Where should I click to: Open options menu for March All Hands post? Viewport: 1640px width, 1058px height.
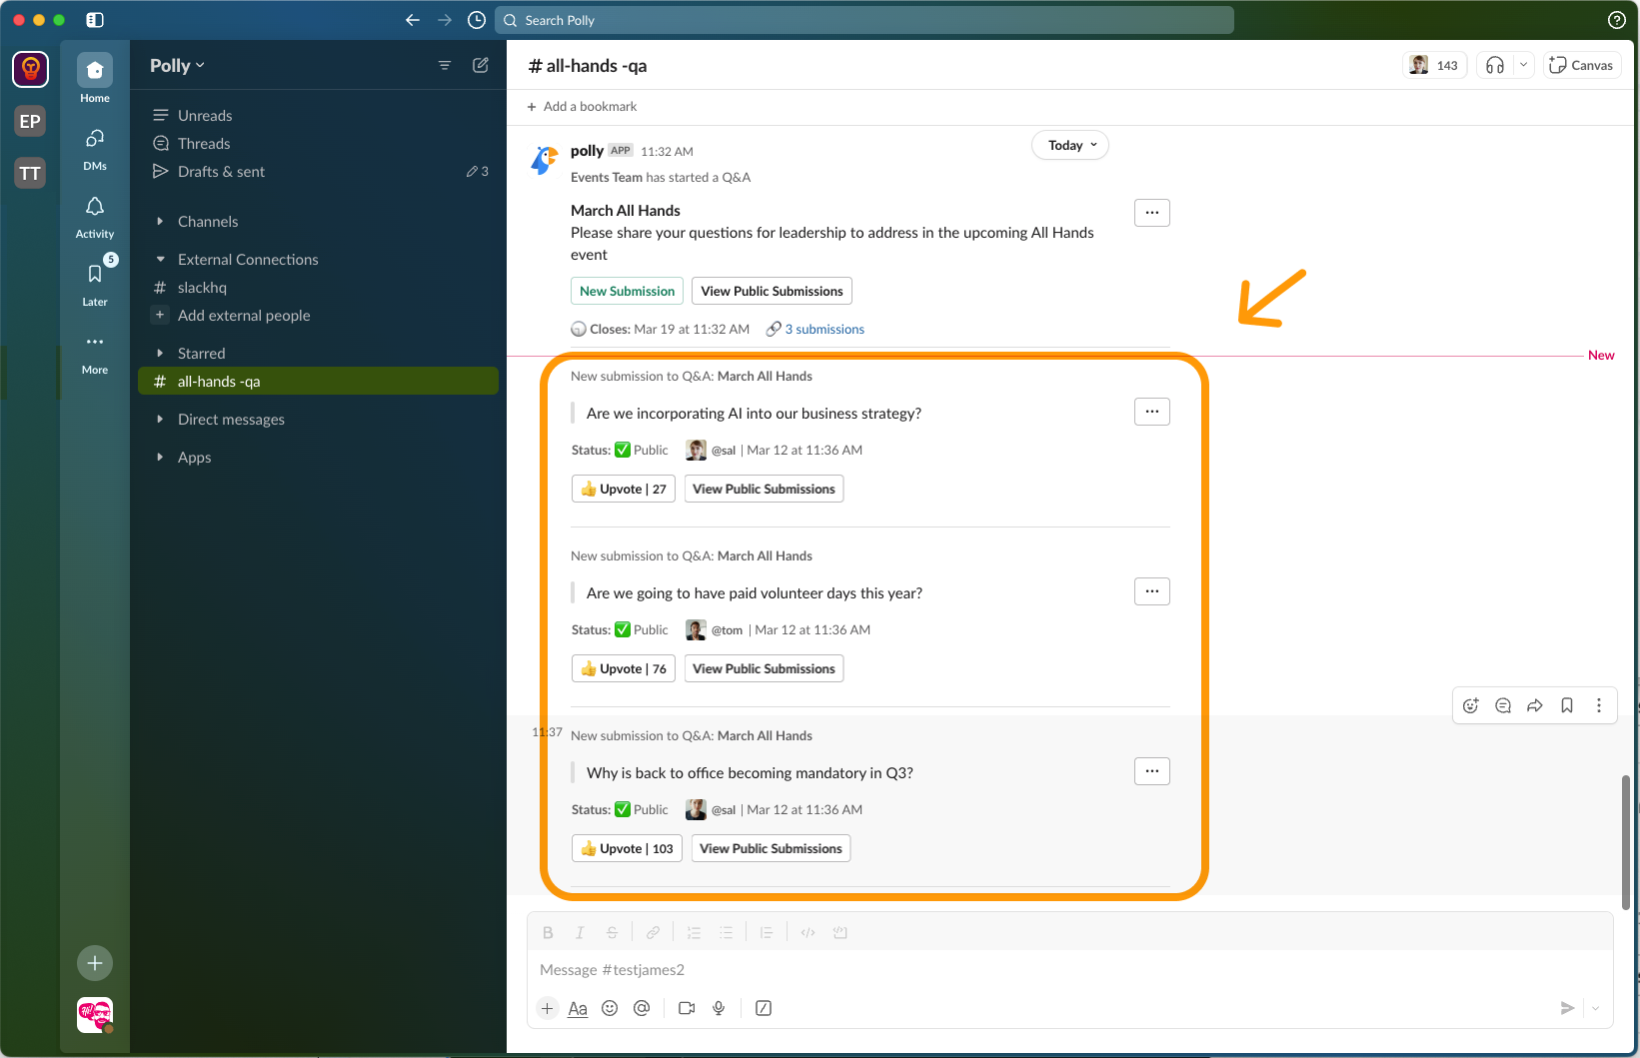click(x=1152, y=212)
